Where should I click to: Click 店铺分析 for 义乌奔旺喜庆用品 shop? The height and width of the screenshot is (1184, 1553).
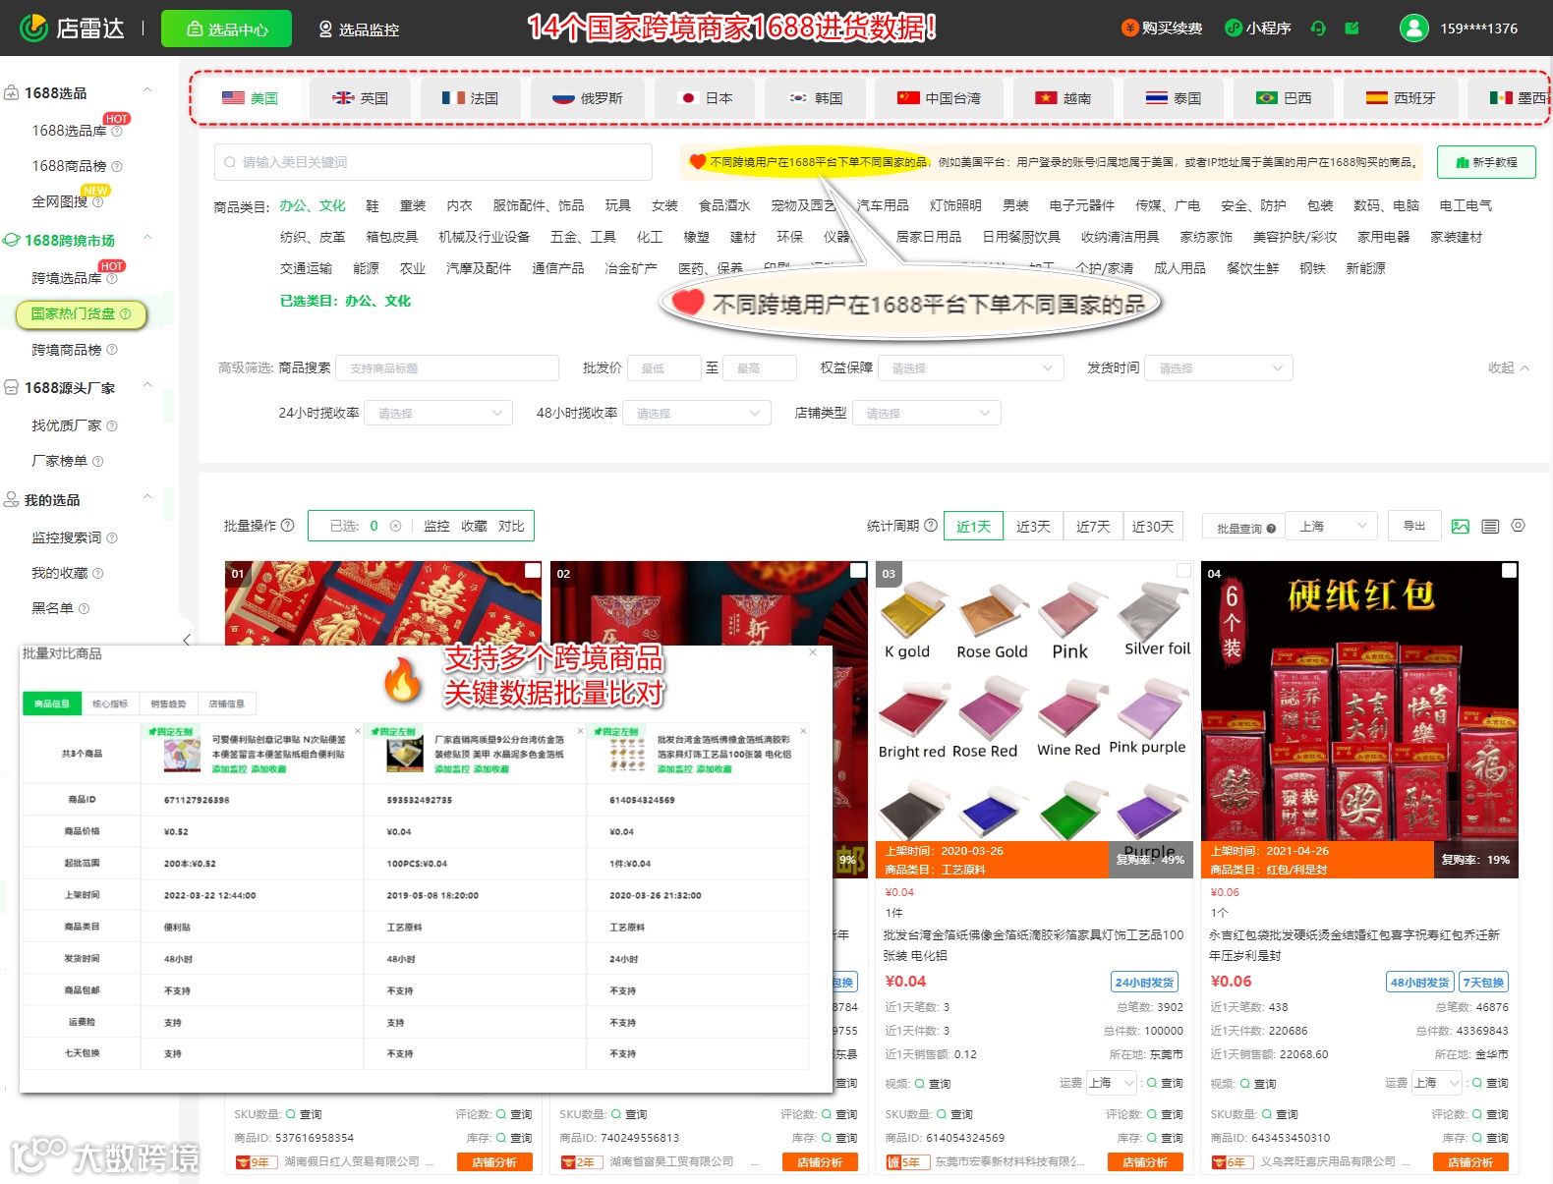pyautogui.click(x=1470, y=1162)
